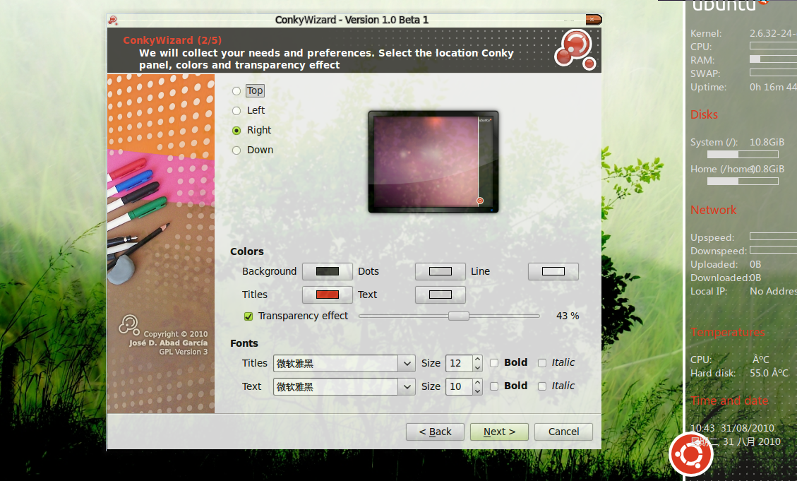The height and width of the screenshot is (481, 797).
Task: Click the "Disks" heading in the Conky panel
Action: 704,114
